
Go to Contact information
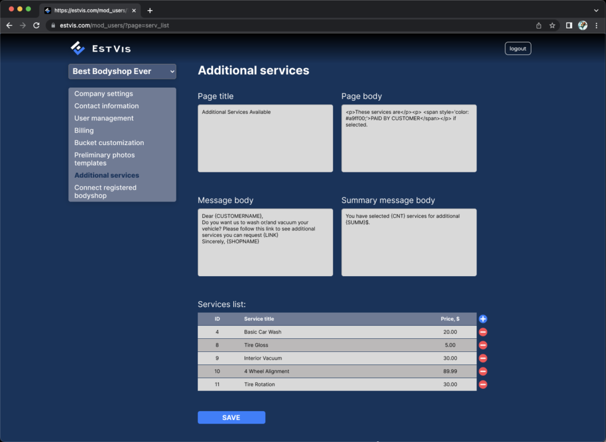coord(107,106)
